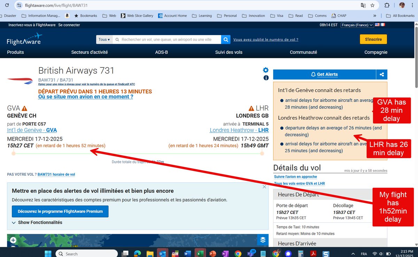The image size is (418, 257).
Task: Open Microsoft Edge from the taskbar
Action: coord(137,254)
